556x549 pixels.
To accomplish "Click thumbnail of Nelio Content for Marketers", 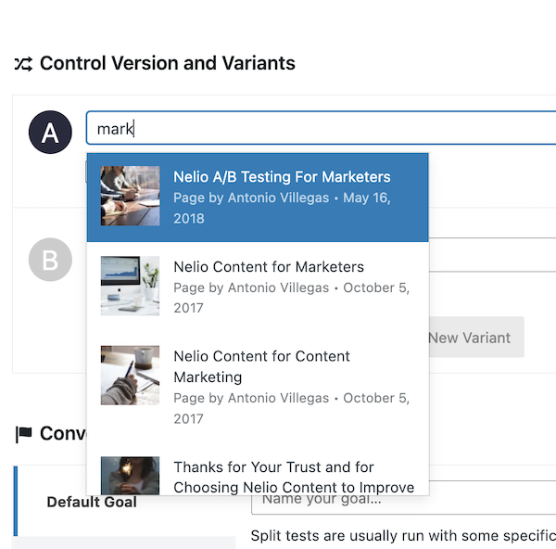I will (x=130, y=286).
